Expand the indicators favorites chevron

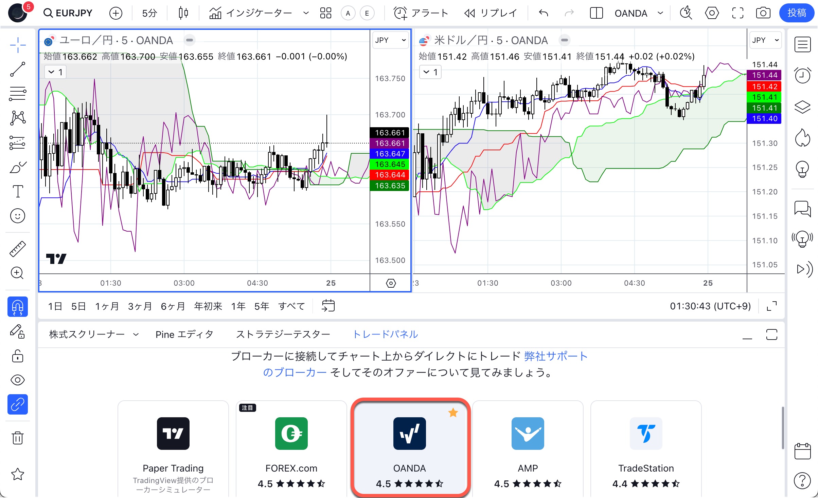[x=306, y=13]
